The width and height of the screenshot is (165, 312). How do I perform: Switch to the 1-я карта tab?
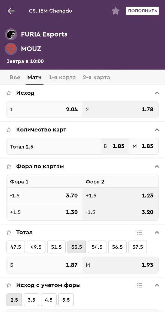pyautogui.click(x=62, y=77)
